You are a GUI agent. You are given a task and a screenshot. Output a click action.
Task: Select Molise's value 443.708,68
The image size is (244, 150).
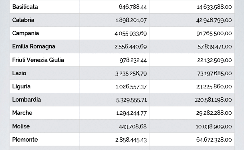[133, 126]
